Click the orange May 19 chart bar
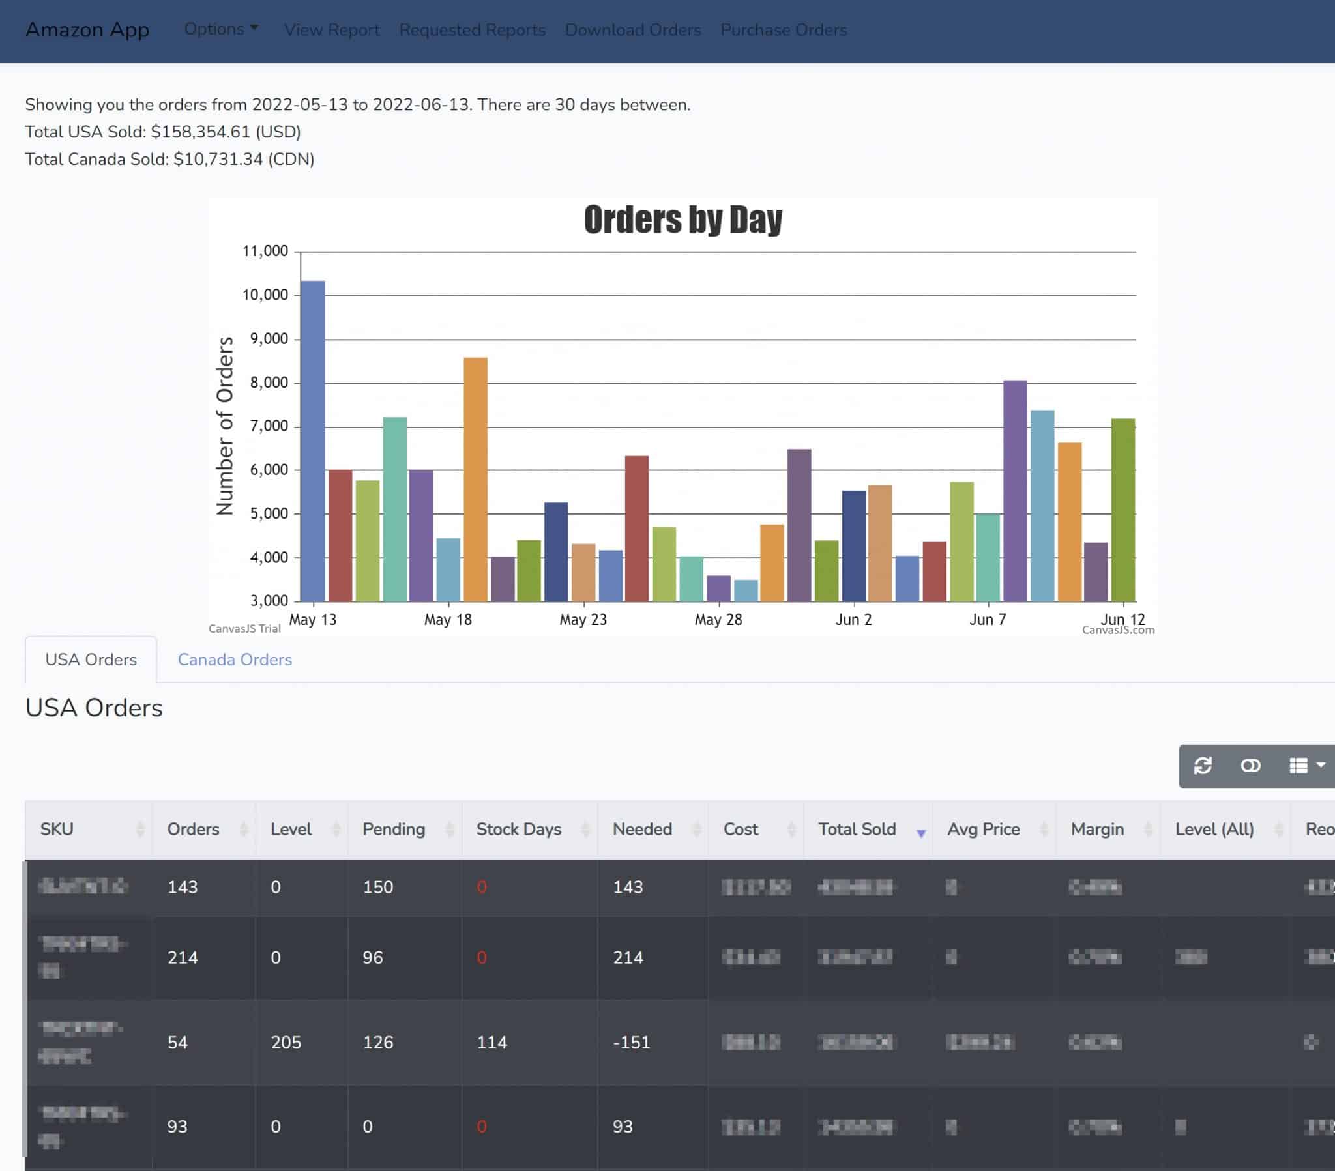Image resolution: width=1335 pixels, height=1171 pixels. pyautogui.click(x=475, y=480)
